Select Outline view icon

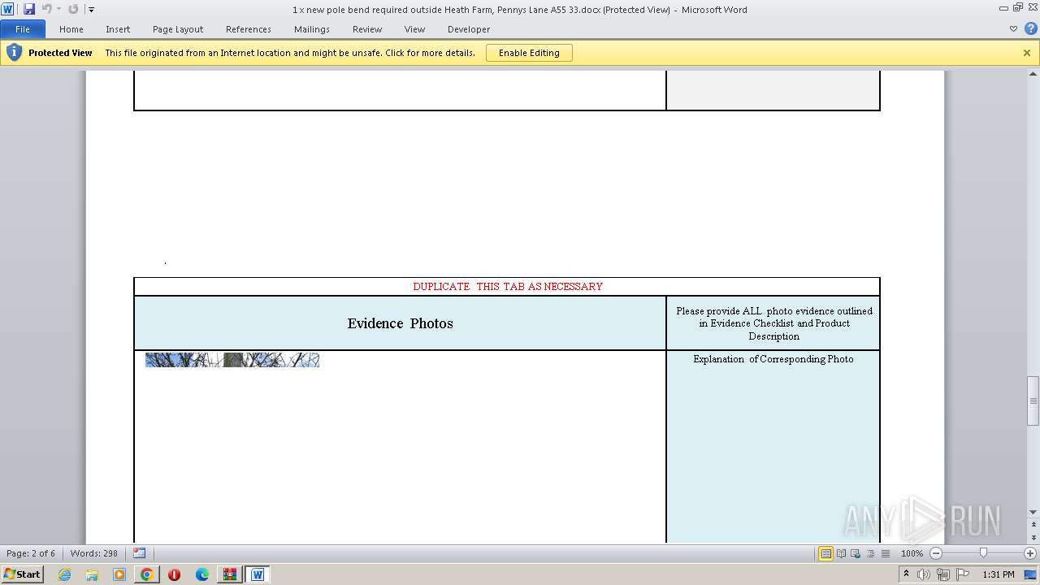[x=870, y=553]
